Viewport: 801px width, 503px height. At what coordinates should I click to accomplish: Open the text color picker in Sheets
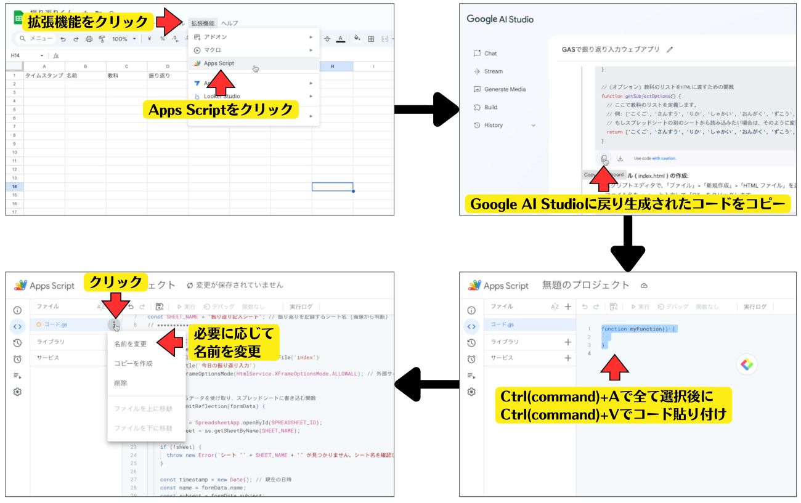click(x=341, y=39)
